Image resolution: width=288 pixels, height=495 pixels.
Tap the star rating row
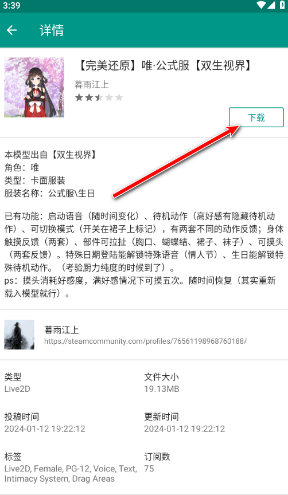click(99, 97)
